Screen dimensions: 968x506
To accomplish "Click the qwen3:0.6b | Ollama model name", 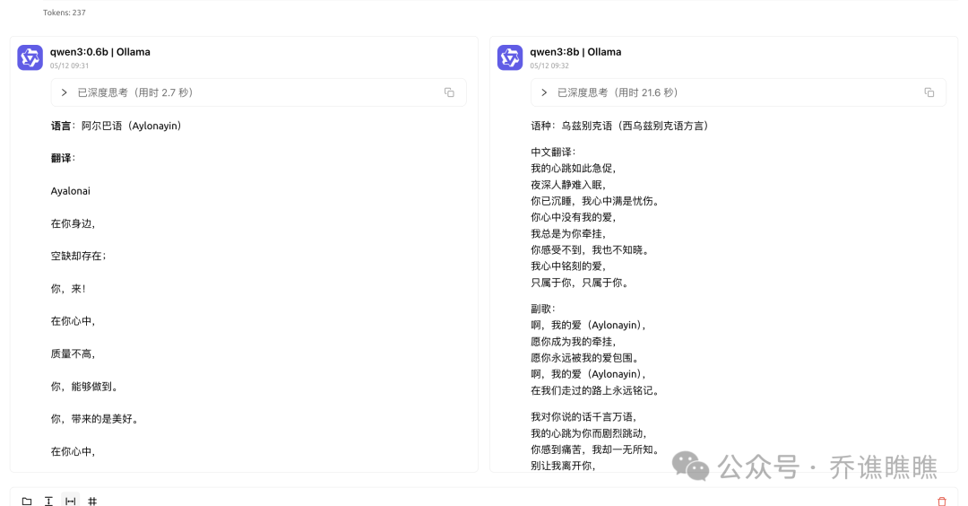I will pyautogui.click(x=100, y=52).
